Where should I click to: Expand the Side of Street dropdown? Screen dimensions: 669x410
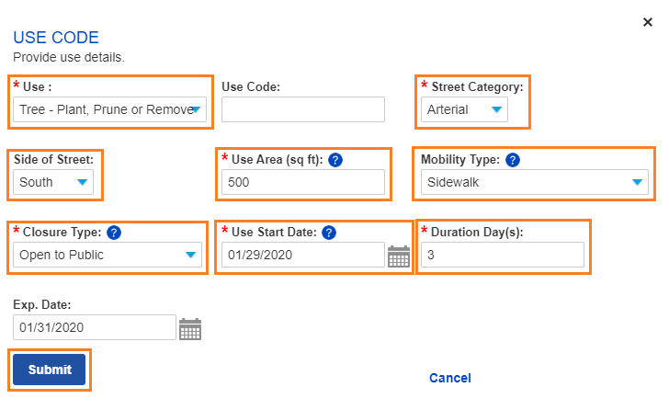[x=55, y=182]
